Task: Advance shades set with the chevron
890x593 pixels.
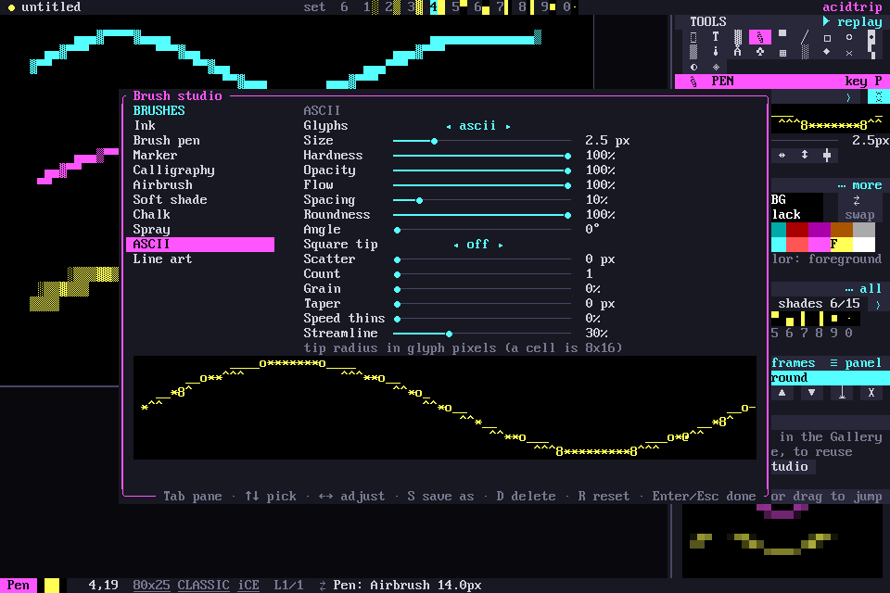Action: 878,304
